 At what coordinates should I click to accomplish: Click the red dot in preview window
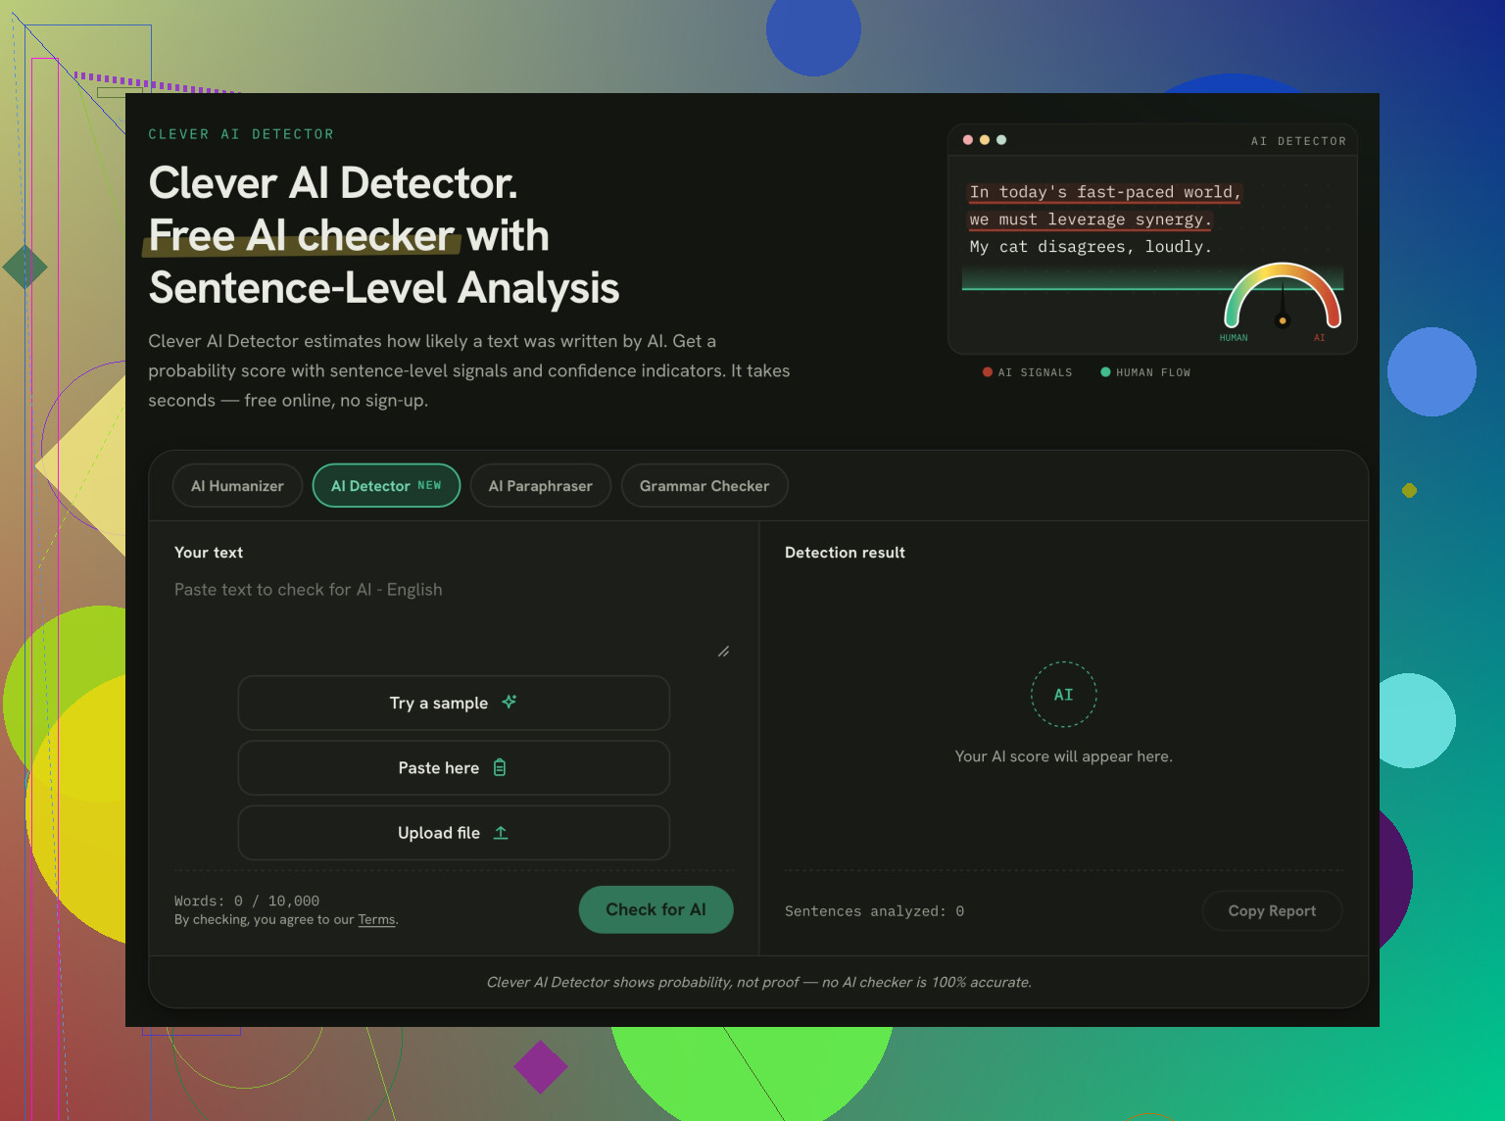point(968,140)
